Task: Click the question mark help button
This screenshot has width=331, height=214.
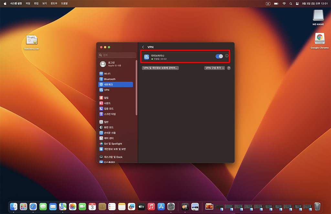Action: click(x=229, y=68)
